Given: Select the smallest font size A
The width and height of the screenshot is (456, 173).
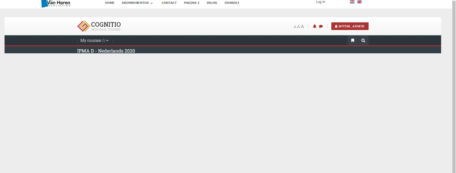Looking at the screenshot, I should click(x=295, y=27).
